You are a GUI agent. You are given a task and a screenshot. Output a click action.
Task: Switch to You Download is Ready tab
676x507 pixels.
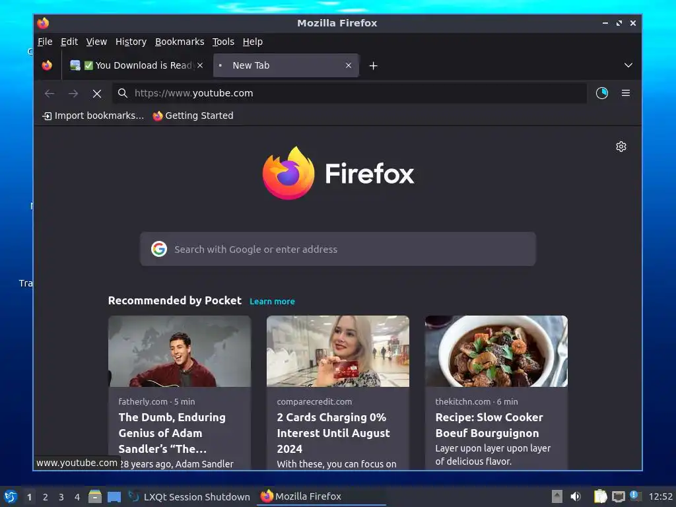tap(137, 65)
